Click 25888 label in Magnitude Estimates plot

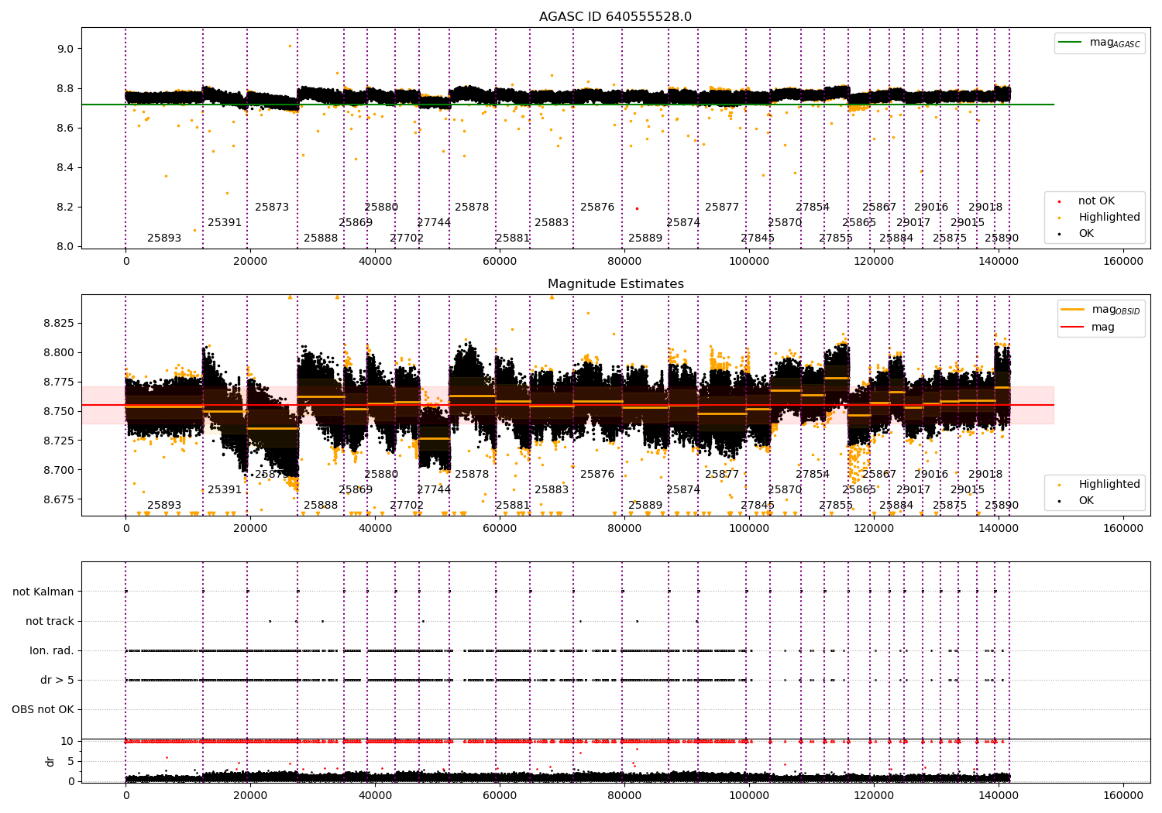point(321,506)
